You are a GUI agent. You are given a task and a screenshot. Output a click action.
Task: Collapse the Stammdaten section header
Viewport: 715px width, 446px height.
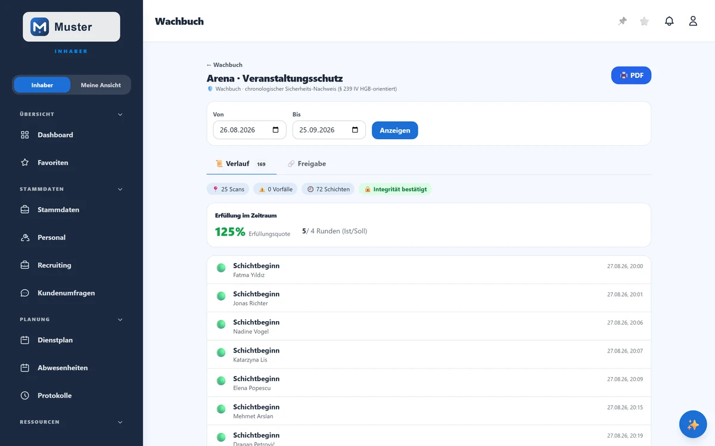point(71,189)
